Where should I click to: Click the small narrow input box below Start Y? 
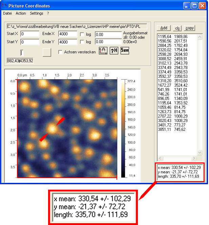pyautogui.click(x=22, y=53)
